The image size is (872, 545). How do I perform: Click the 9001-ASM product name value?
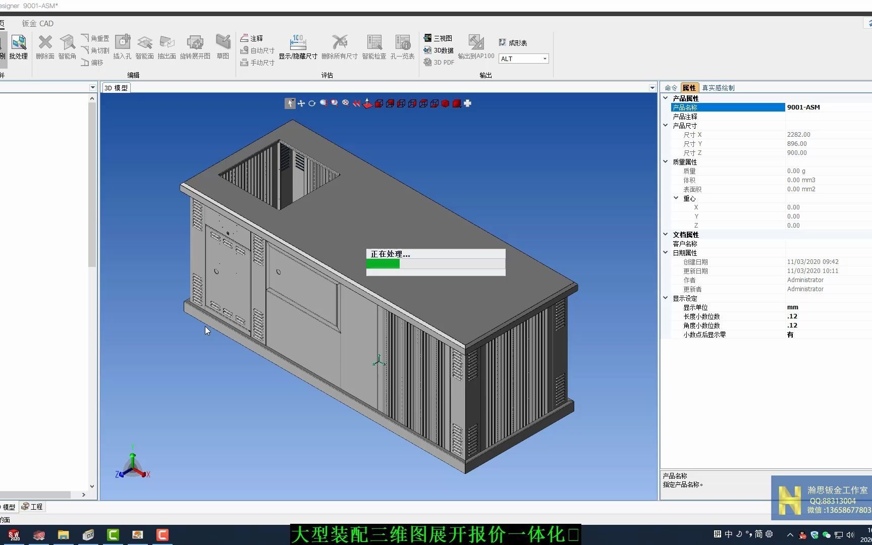click(803, 107)
